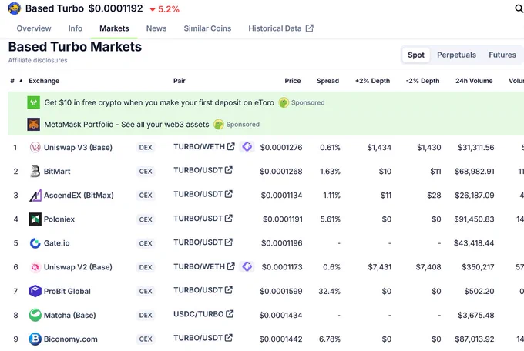Click the Based Turbo coin logo
This screenshot has height=351, width=524.
point(15,8)
